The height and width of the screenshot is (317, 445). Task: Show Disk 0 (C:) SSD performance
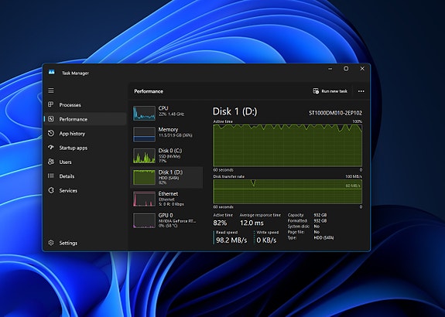[x=166, y=155]
